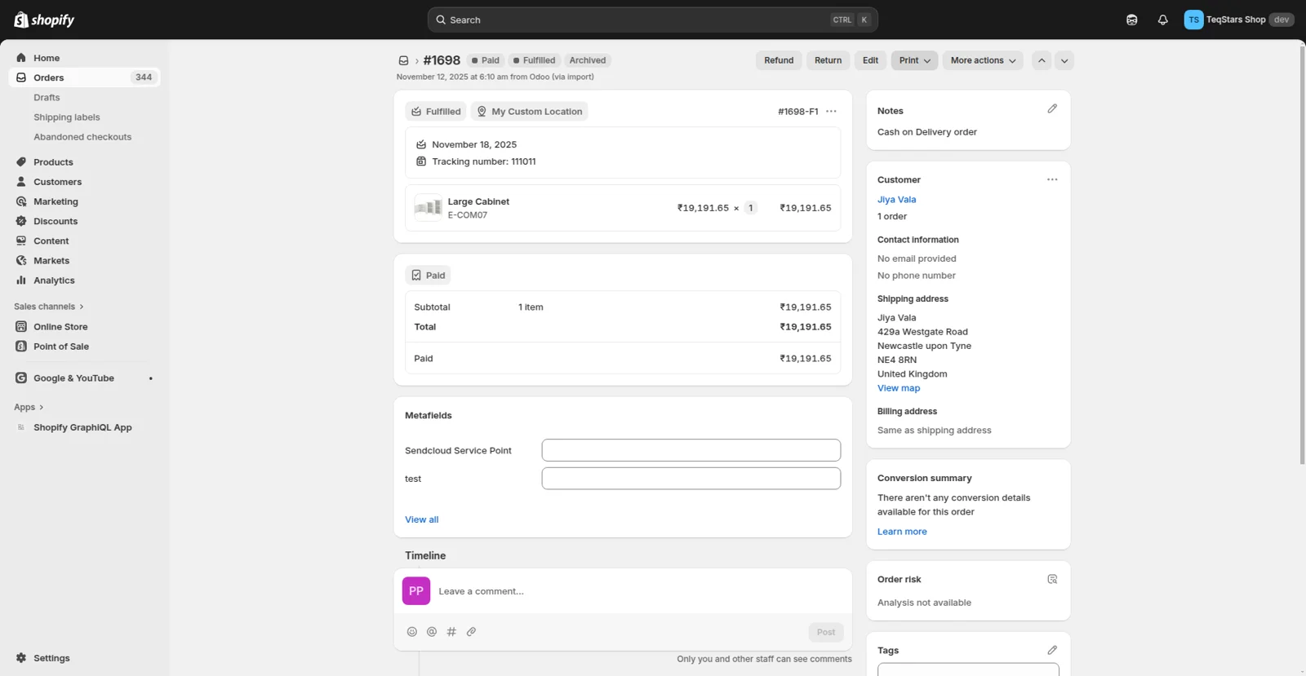Click the orders breadcrumb icon before #1698
1306x676 pixels.
coord(403,60)
